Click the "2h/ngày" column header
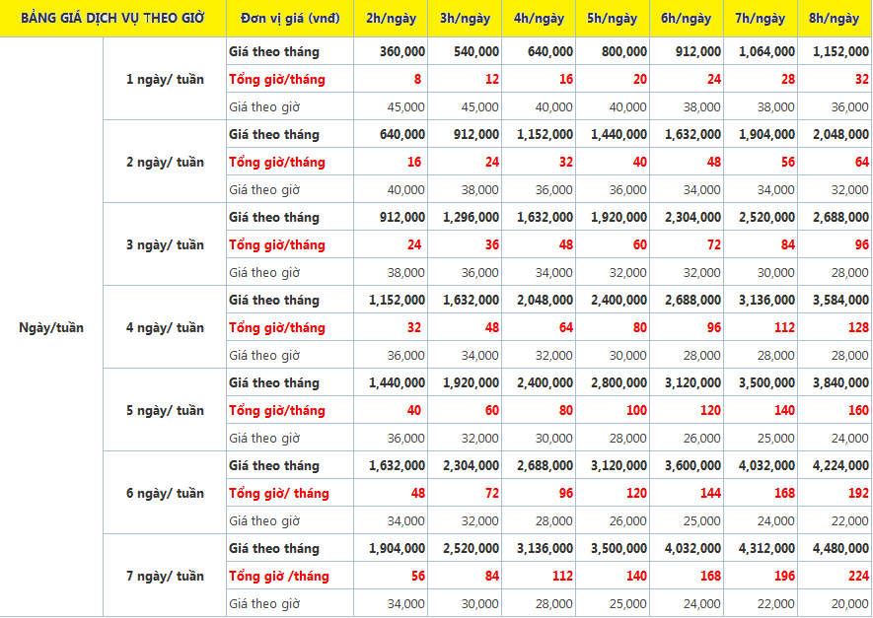This screenshot has width=873, height=618. 391,19
